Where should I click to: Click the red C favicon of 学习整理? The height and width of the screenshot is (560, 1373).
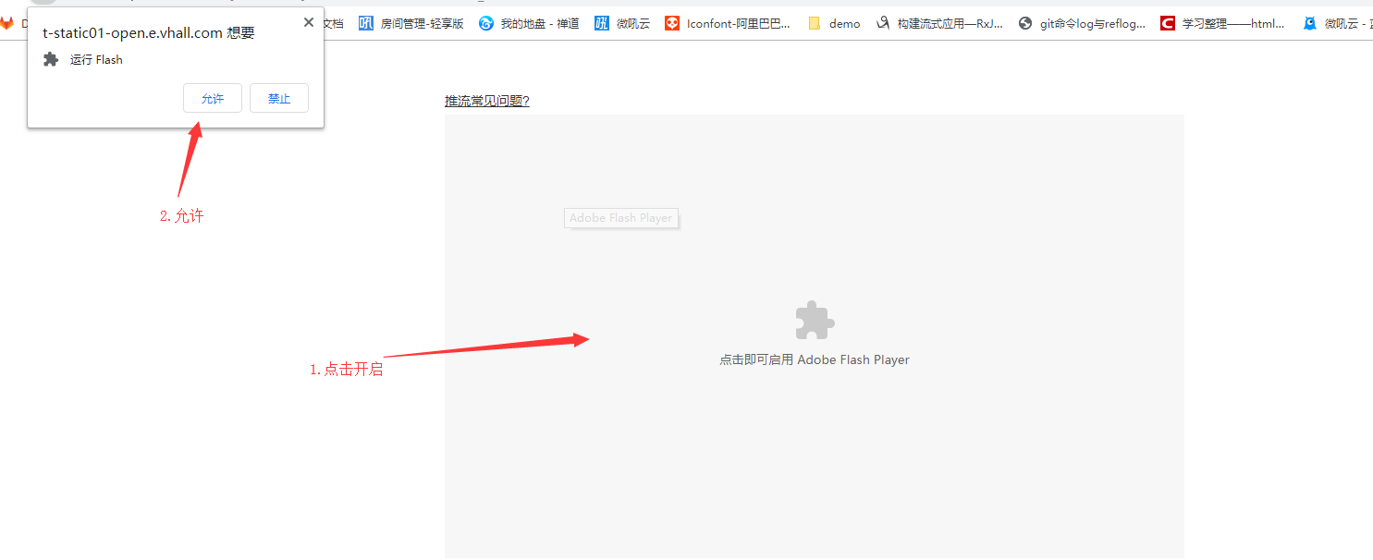(x=1168, y=23)
